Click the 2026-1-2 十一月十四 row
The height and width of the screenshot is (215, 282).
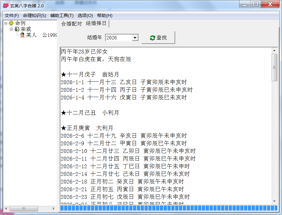pos(127,90)
